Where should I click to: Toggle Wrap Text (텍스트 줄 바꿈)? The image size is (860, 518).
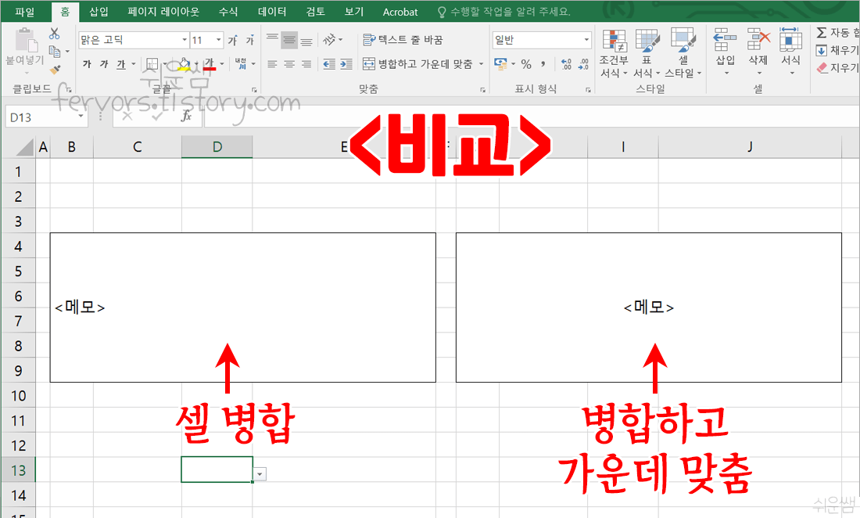[403, 39]
